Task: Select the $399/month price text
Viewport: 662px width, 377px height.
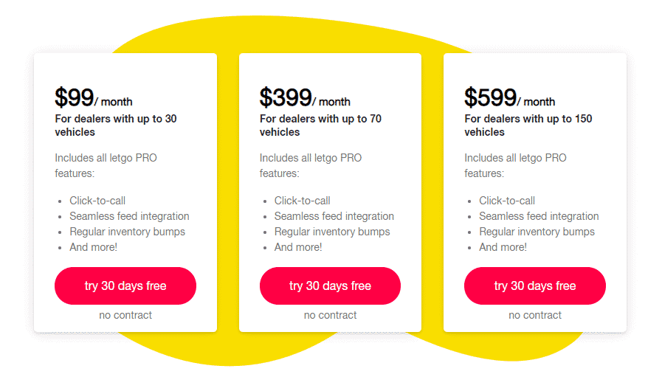Action: 305,98
